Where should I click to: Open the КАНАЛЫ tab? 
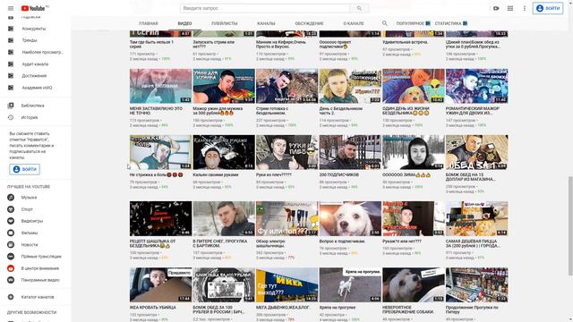[266, 23]
